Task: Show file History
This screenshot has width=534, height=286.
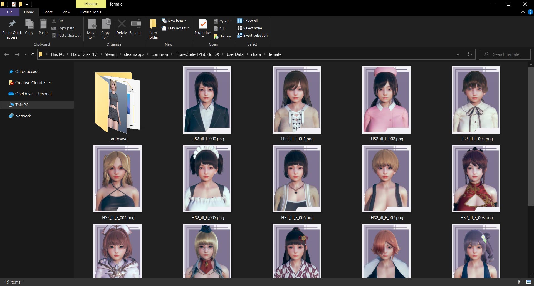Action: pyautogui.click(x=222, y=36)
